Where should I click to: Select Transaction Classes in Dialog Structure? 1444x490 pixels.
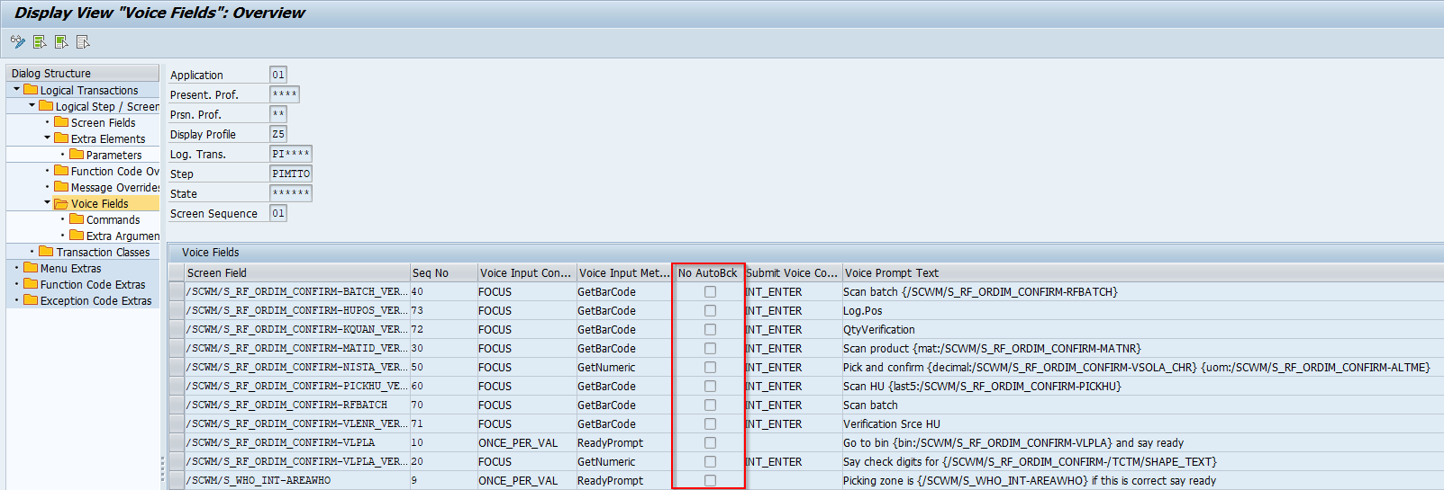click(x=103, y=253)
